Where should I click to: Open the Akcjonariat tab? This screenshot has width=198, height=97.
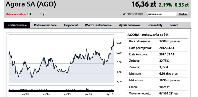(71, 25)
